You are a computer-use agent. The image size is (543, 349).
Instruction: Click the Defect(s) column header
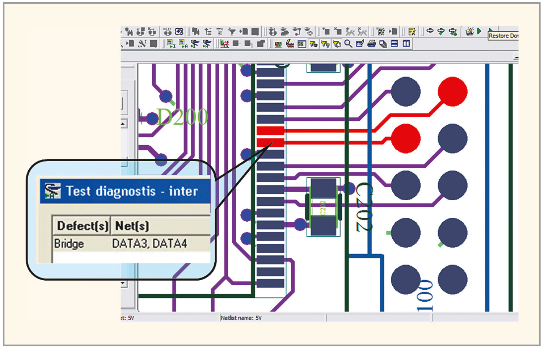(82, 226)
